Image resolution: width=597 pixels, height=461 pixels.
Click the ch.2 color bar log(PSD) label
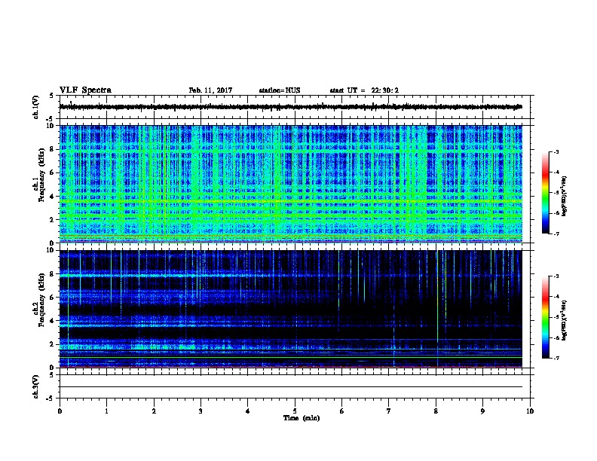pyautogui.click(x=565, y=320)
